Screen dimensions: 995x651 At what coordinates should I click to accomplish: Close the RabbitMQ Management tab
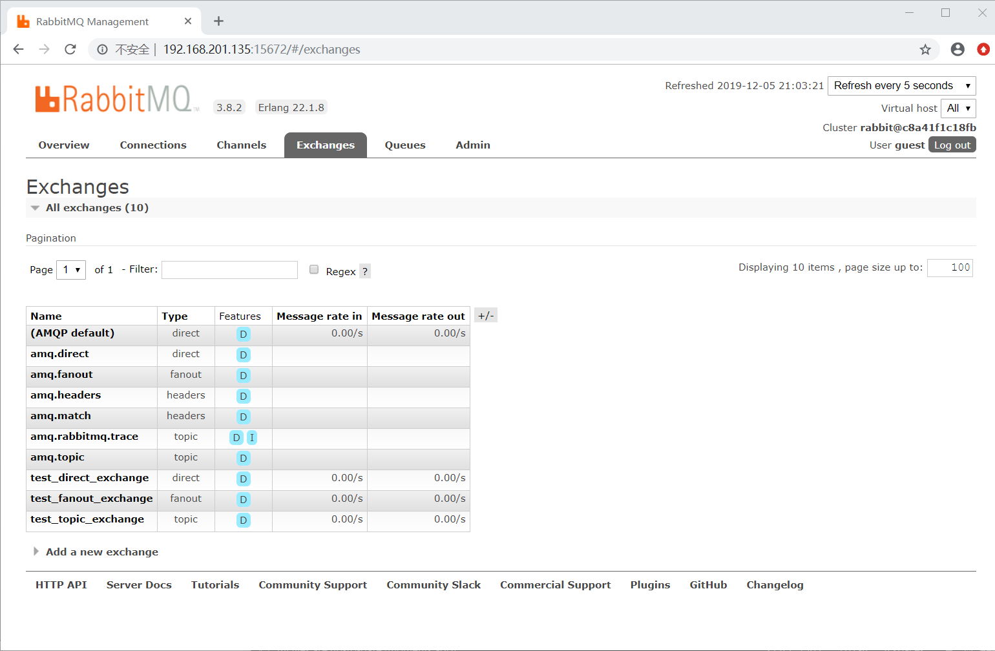(188, 21)
